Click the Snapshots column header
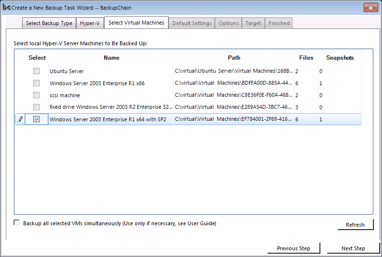This screenshot has height=257, width=382. (x=340, y=58)
